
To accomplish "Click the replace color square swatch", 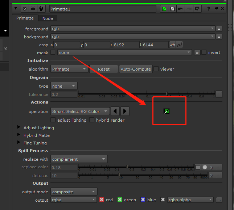I will tap(198, 167).
